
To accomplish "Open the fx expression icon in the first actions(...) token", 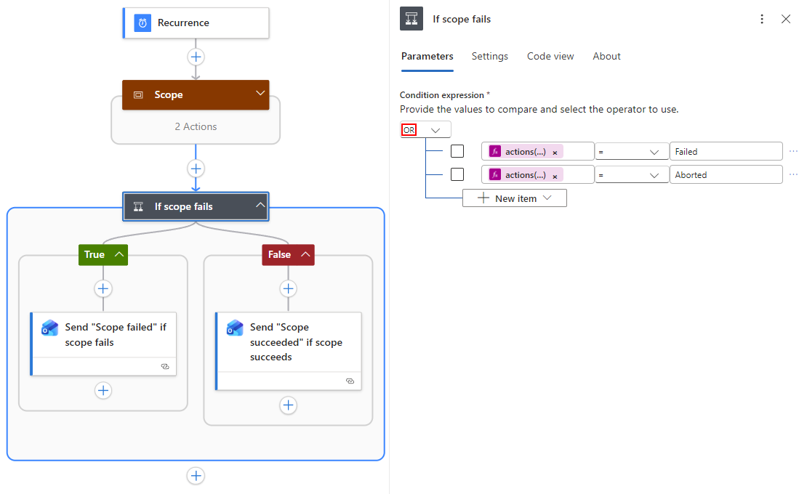I will pos(496,150).
